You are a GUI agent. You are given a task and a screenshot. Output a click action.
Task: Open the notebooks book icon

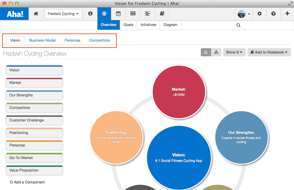pos(162,13)
